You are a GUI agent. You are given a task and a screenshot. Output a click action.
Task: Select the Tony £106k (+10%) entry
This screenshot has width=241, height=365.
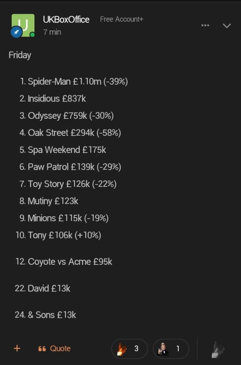click(58, 235)
